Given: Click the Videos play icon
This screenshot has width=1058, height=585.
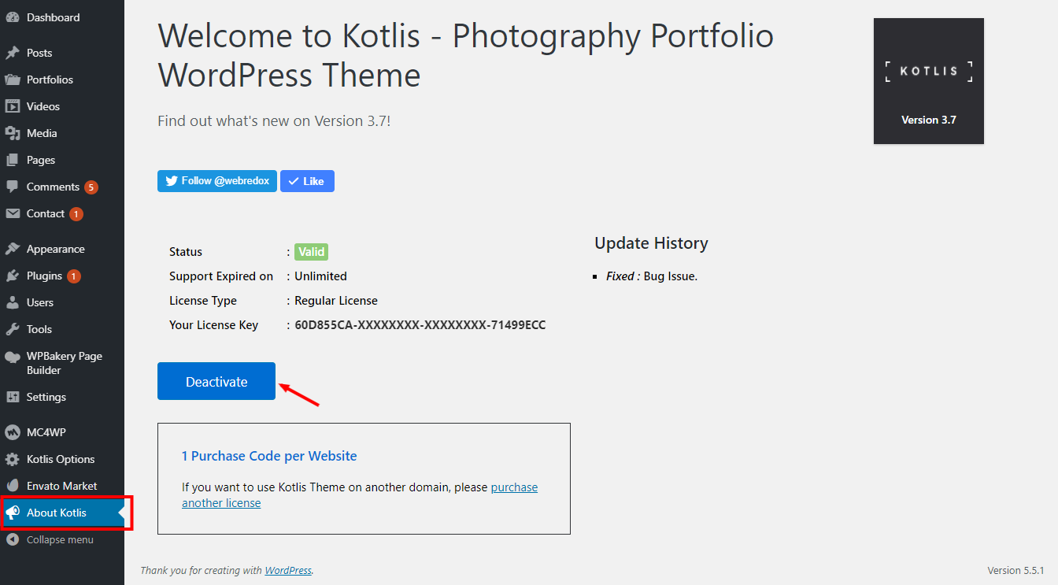Looking at the screenshot, I should click(x=13, y=106).
